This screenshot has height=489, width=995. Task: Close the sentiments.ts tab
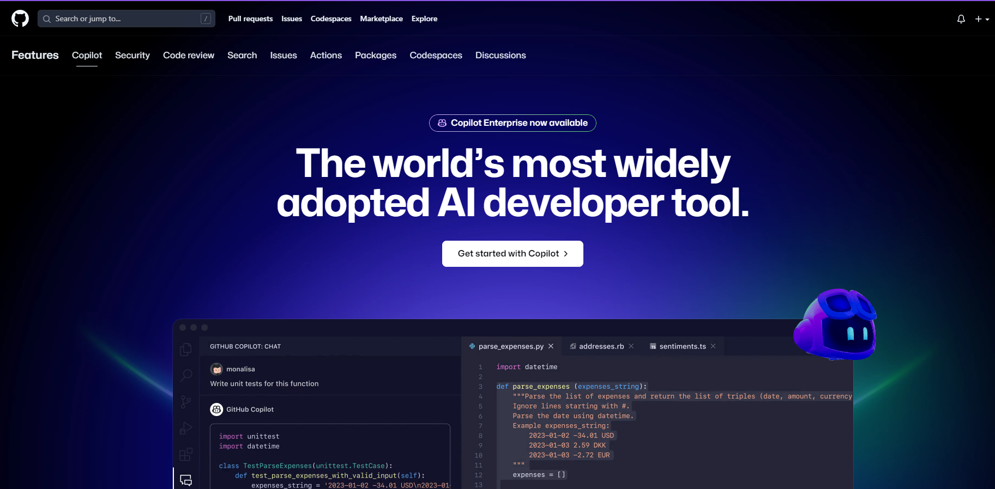coord(713,346)
